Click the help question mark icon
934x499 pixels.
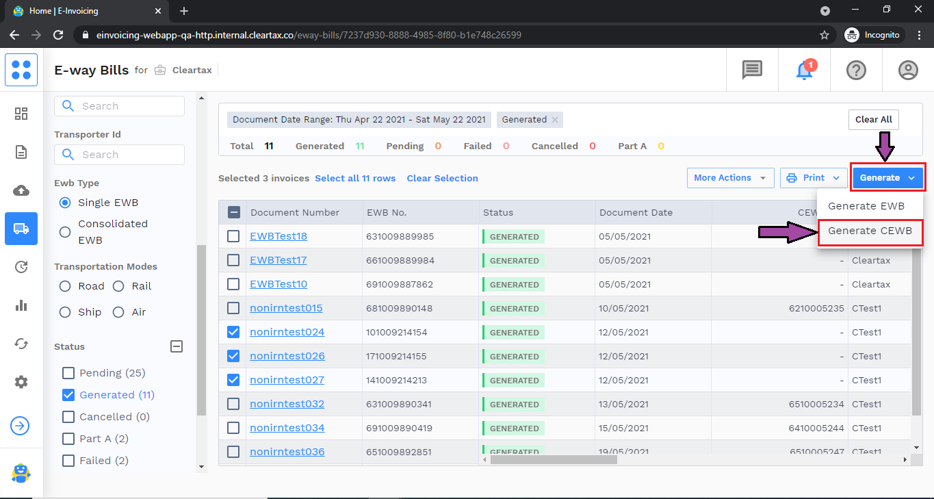(x=856, y=71)
